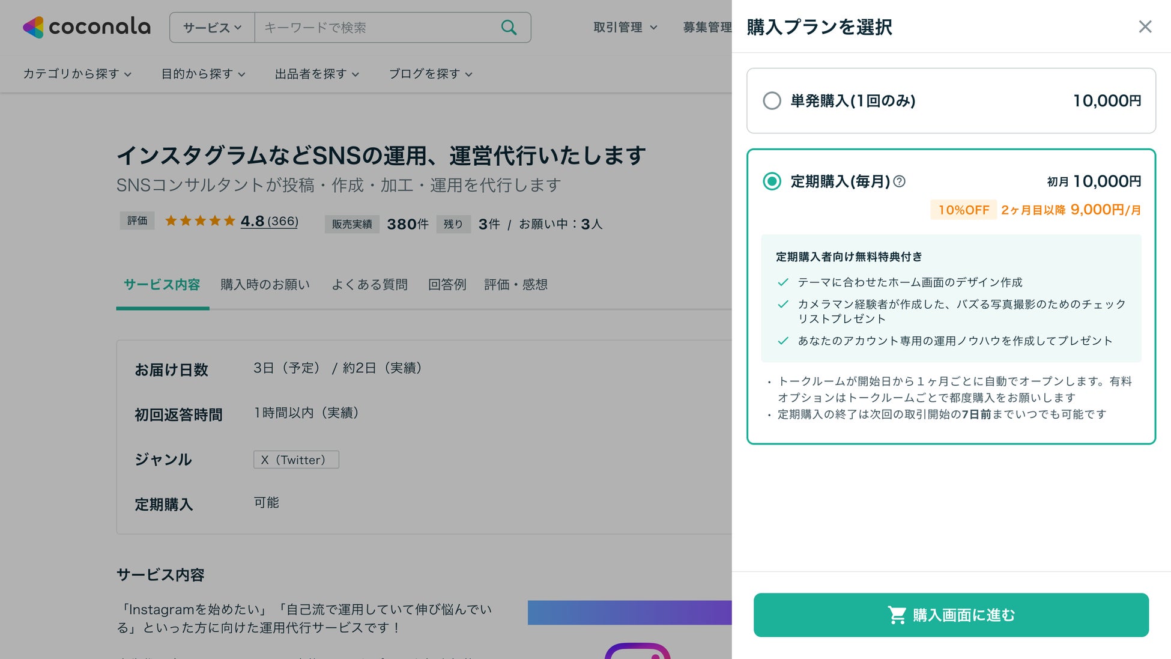Click the search magnifier icon
The image size is (1171, 659).
pyautogui.click(x=509, y=28)
